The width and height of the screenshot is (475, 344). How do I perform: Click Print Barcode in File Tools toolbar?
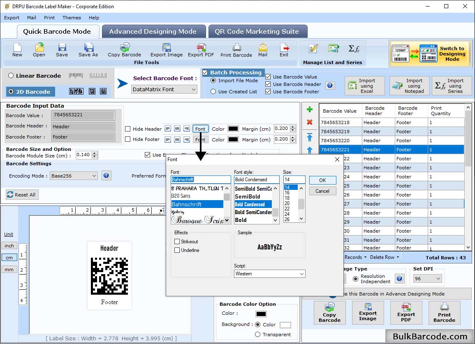pyautogui.click(x=236, y=50)
